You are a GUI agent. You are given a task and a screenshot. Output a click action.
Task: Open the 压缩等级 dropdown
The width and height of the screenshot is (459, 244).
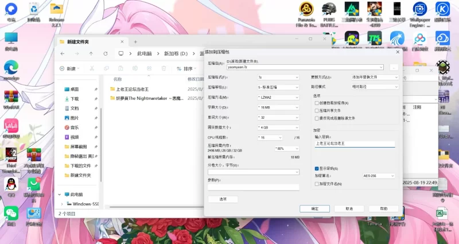point(278,87)
